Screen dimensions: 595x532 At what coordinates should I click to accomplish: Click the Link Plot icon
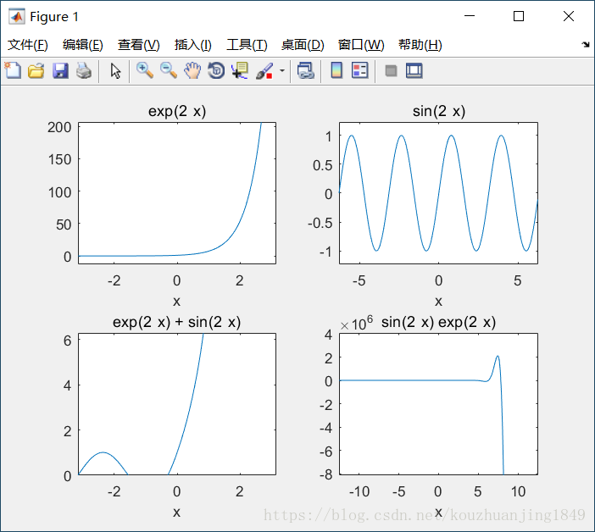point(306,71)
